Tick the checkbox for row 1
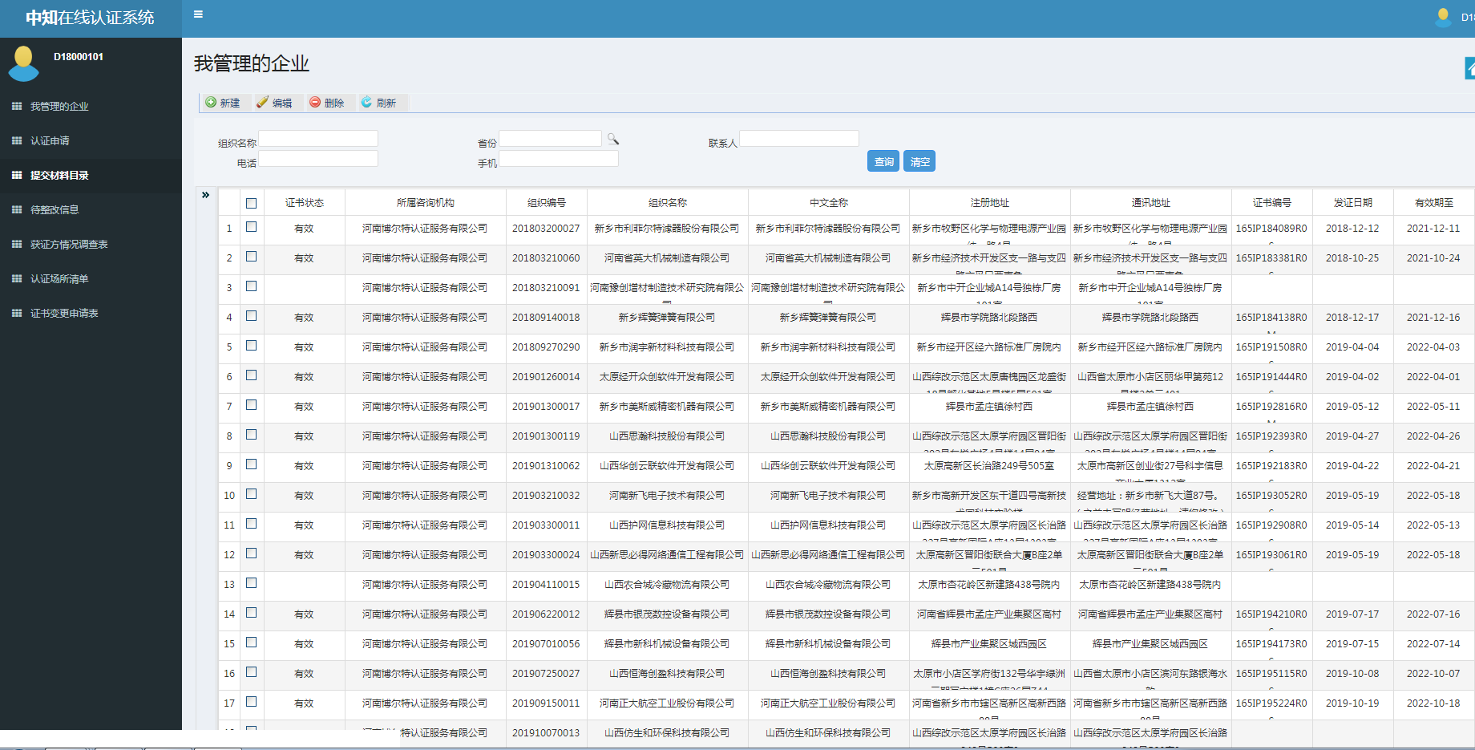This screenshot has height=750, width=1475. pos(252,227)
